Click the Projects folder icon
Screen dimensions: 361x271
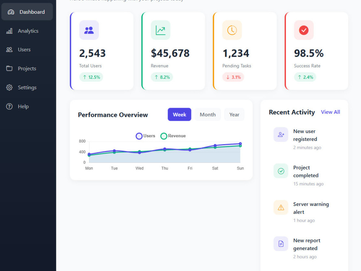click(9, 68)
